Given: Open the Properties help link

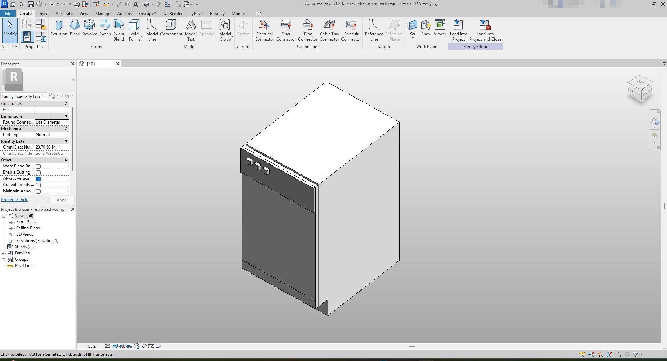Looking at the screenshot, I should (x=15, y=200).
